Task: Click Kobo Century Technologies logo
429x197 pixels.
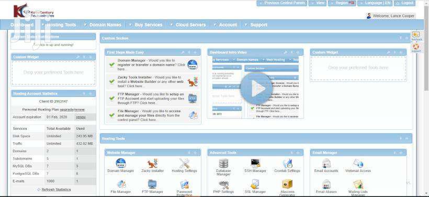Action: tap(33, 11)
